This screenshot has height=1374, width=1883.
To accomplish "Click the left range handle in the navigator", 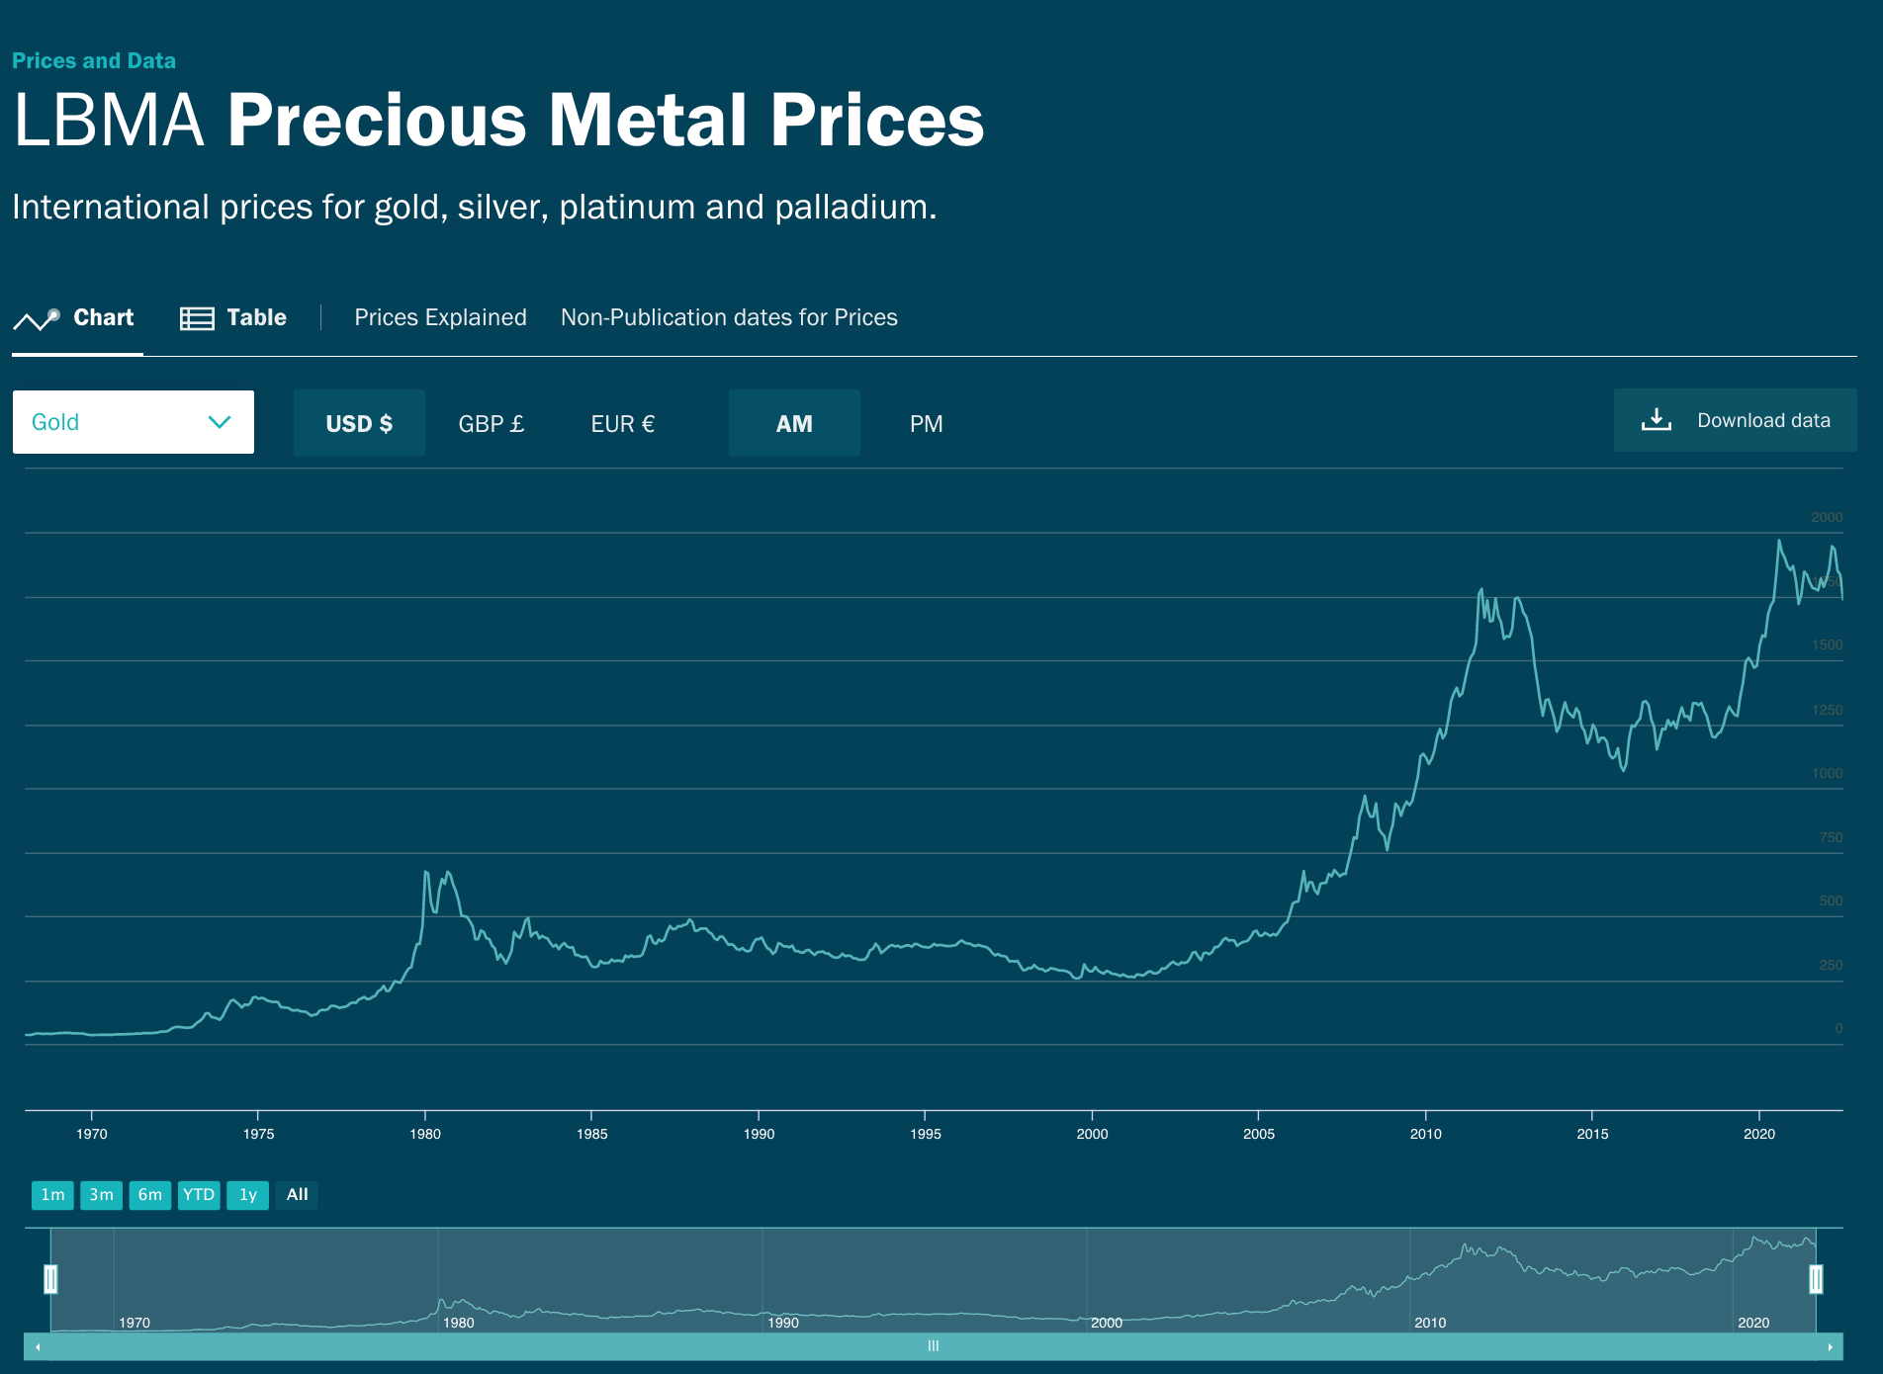I will coord(51,1279).
